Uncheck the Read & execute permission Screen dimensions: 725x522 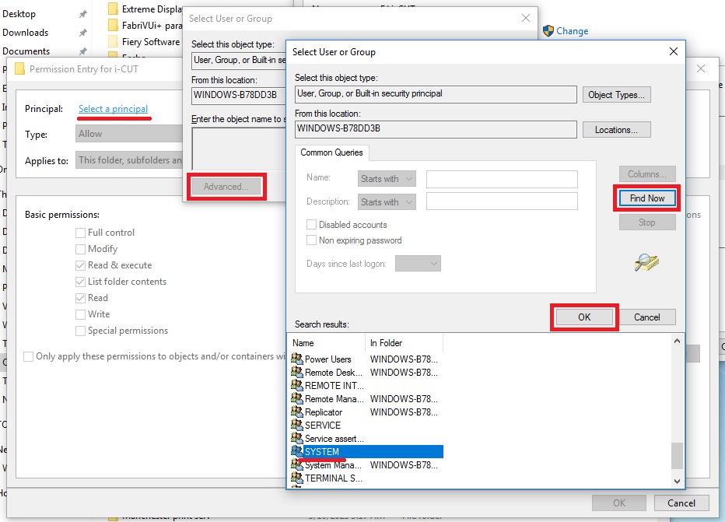point(80,264)
